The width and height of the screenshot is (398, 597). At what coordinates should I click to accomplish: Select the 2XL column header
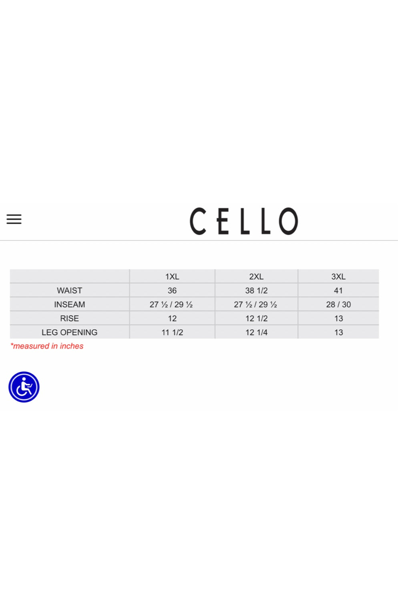[x=256, y=277]
